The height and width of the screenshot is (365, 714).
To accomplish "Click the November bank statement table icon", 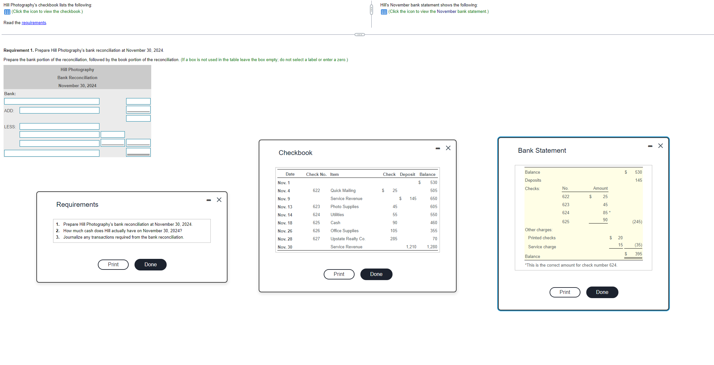I will tap(384, 12).
